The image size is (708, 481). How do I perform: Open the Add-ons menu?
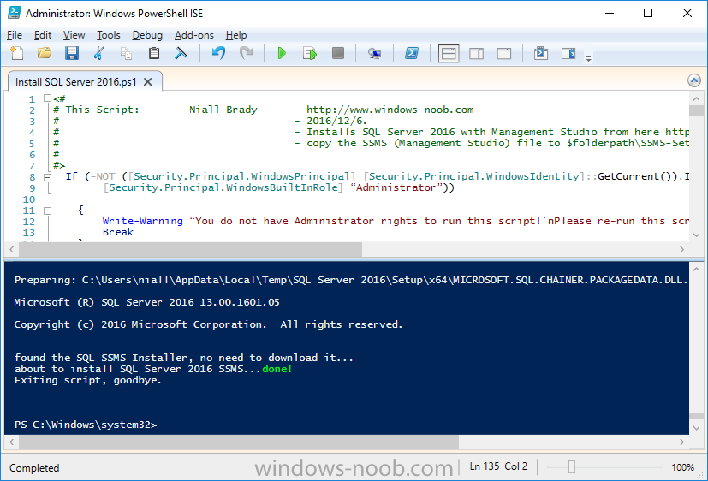tap(194, 35)
